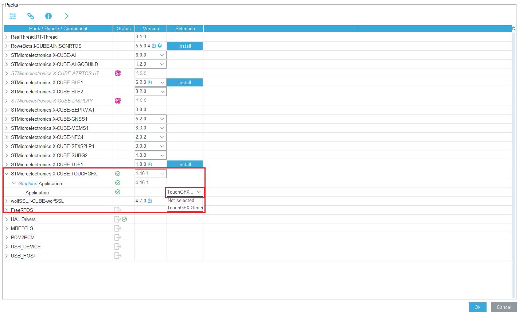
Task: Click HAL Drivers status arrow icon
Action: [118, 219]
